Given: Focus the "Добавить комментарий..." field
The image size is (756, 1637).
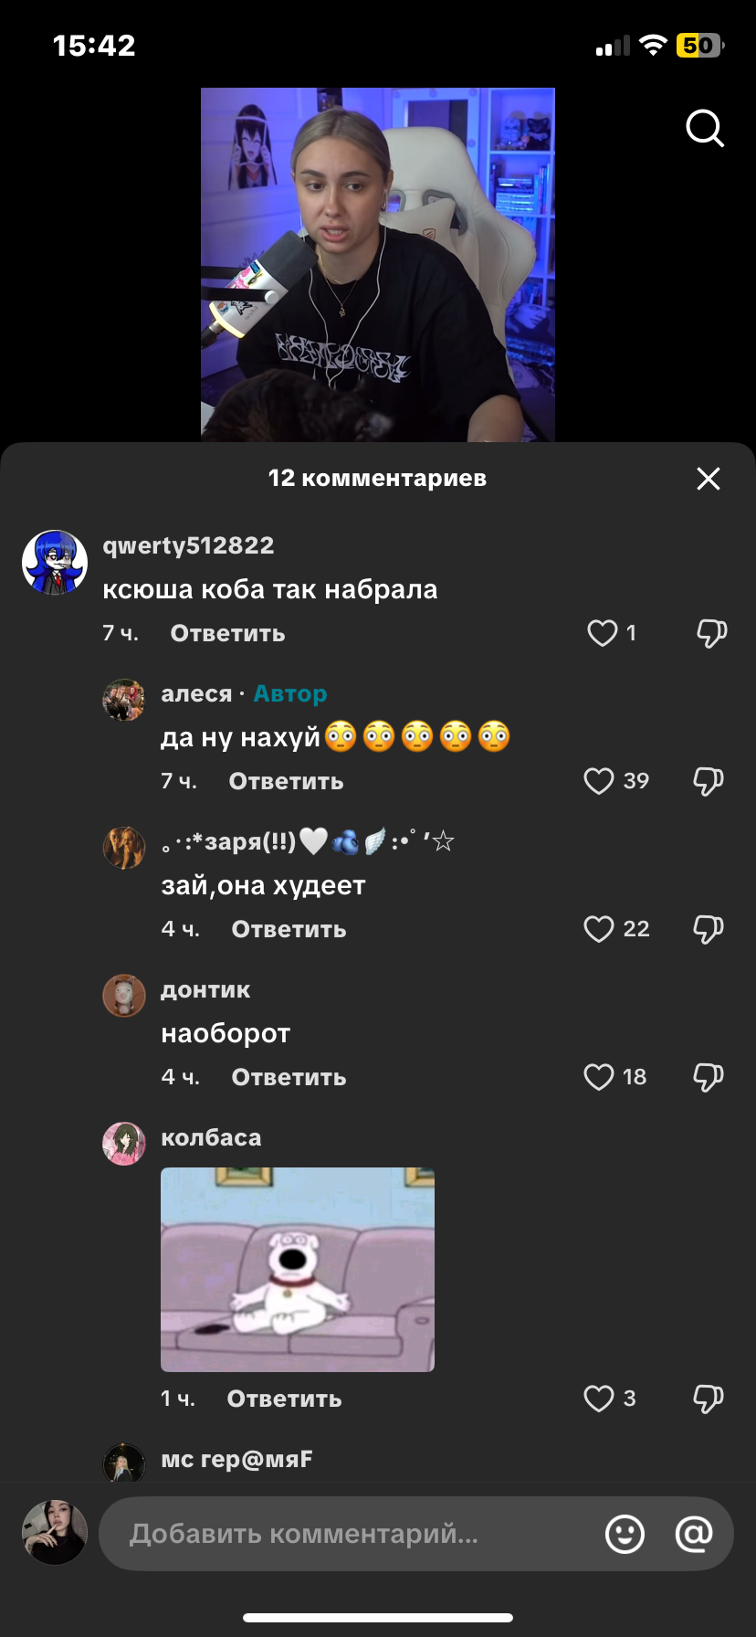Looking at the screenshot, I should pyautogui.click(x=350, y=1534).
